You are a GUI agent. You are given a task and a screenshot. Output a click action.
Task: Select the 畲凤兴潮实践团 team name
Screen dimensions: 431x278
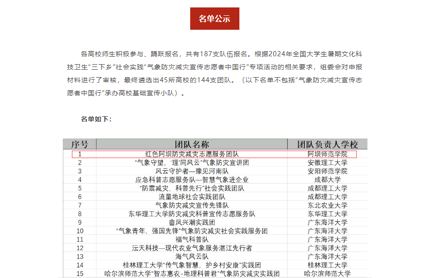click(192, 222)
